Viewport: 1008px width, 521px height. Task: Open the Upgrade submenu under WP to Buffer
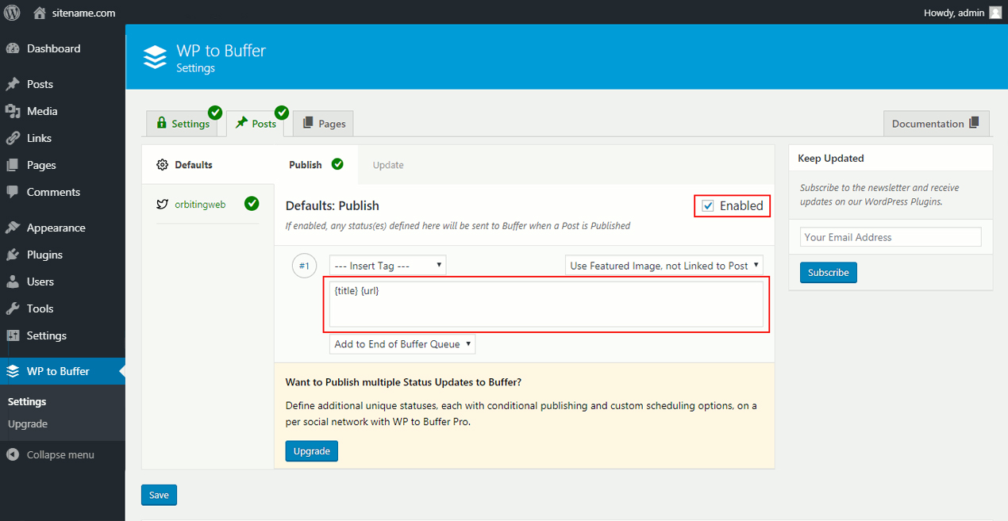[28, 424]
